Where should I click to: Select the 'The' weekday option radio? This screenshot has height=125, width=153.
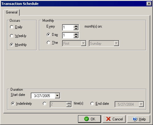[x=49, y=43]
